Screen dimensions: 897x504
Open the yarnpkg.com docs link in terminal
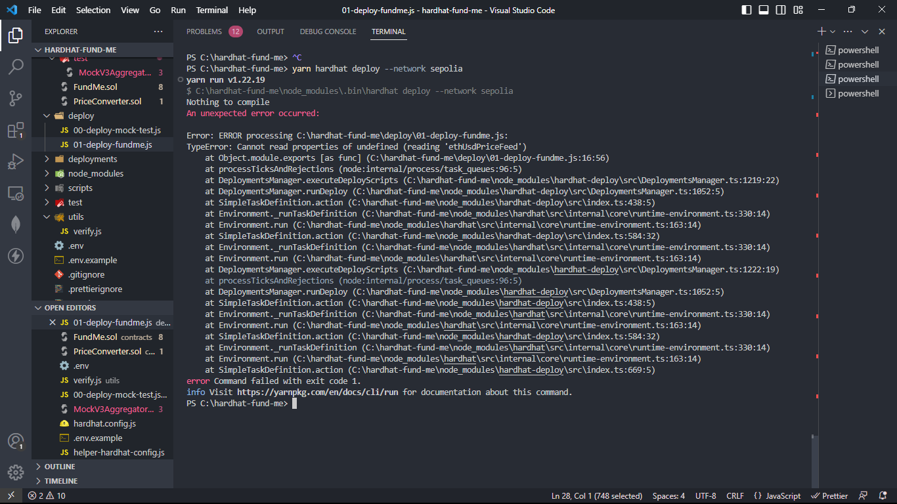click(x=318, y=392)
